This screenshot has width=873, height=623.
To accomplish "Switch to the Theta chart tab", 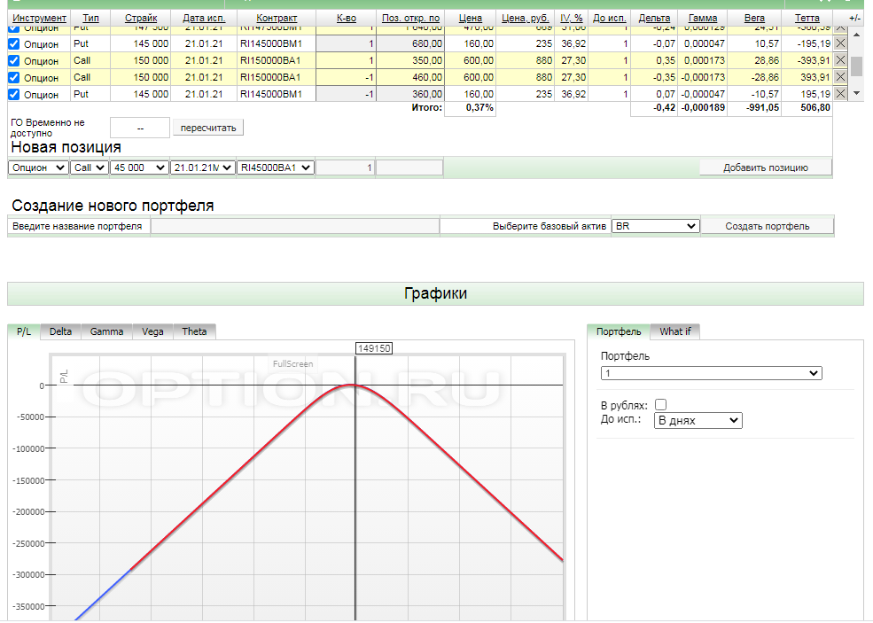I will click(194, 331).
